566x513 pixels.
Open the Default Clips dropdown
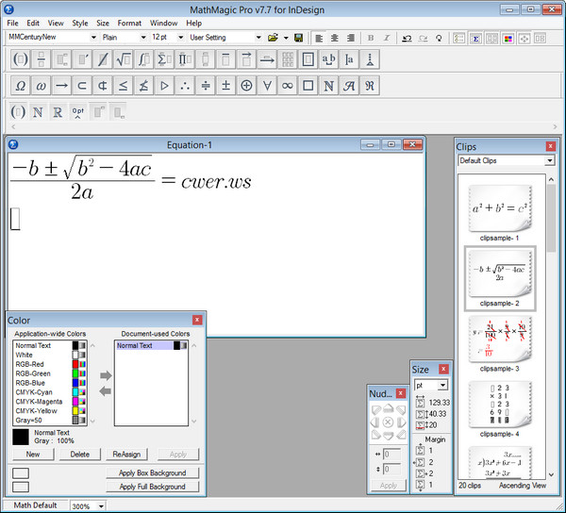tap(549, 161)
